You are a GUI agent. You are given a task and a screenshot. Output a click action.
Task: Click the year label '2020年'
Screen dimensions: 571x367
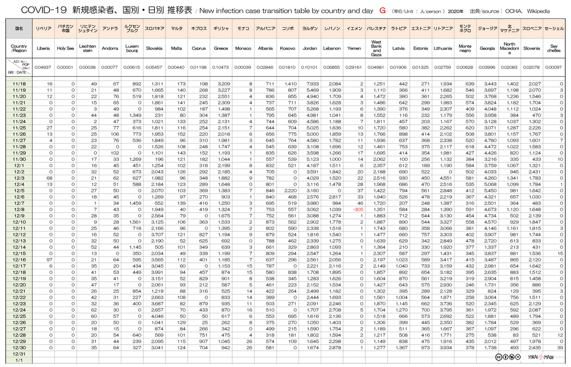[x=455, y=10]
